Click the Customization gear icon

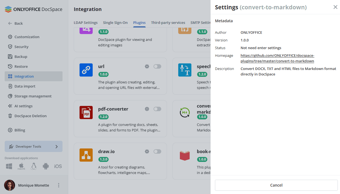(x=10, y=37)
